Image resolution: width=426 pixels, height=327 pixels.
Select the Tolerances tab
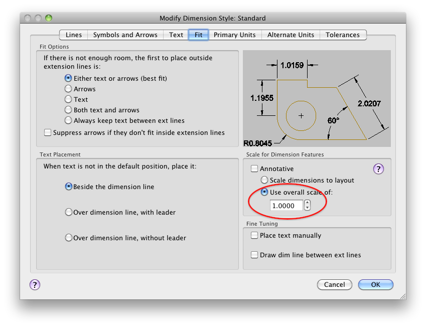(x=343, y=35)
